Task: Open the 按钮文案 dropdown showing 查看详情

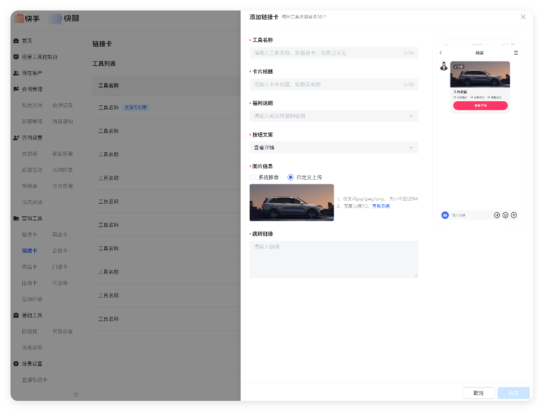Action: pyautogui.click(x=334, y=147)
